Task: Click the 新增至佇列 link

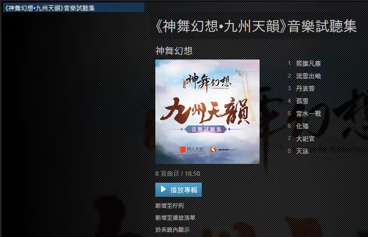Action: [169, 206]
